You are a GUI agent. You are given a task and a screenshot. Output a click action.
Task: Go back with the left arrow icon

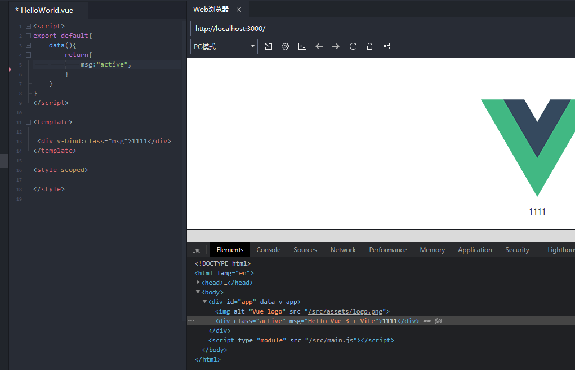[319, 46]
